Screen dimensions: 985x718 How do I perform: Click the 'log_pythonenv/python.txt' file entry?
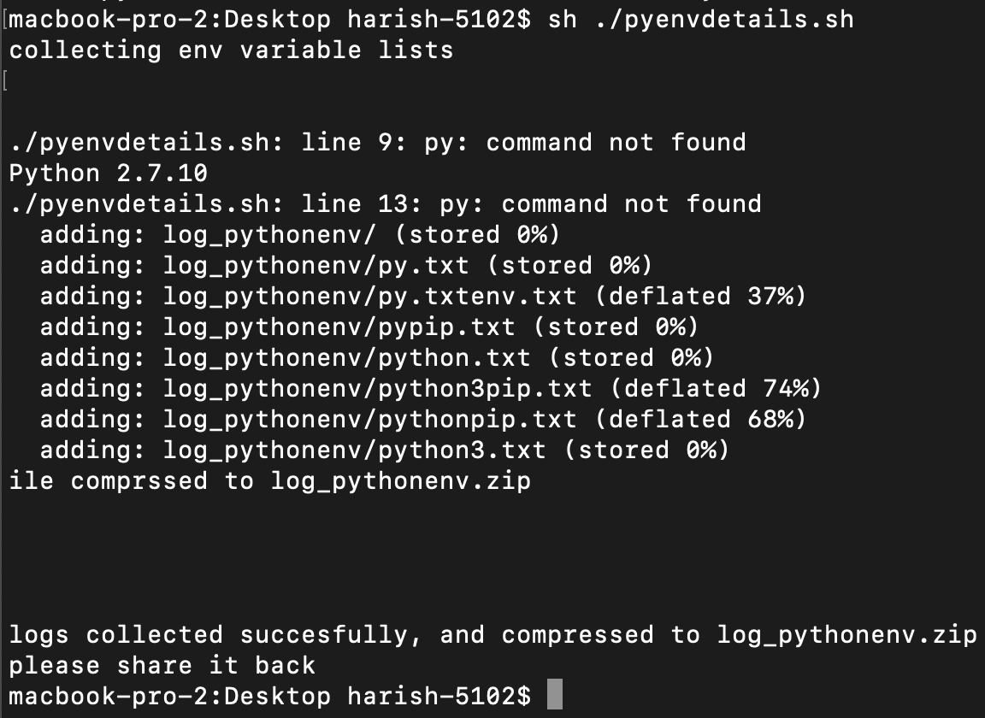pos(347,357)
